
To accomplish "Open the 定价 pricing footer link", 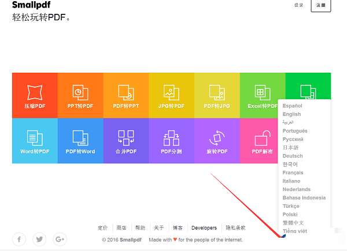I will pos(103,228).
